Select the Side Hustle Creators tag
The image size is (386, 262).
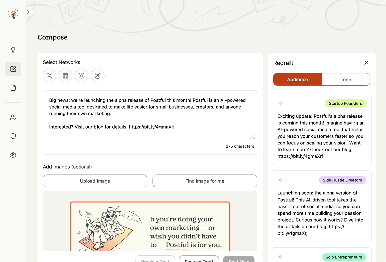342,180
